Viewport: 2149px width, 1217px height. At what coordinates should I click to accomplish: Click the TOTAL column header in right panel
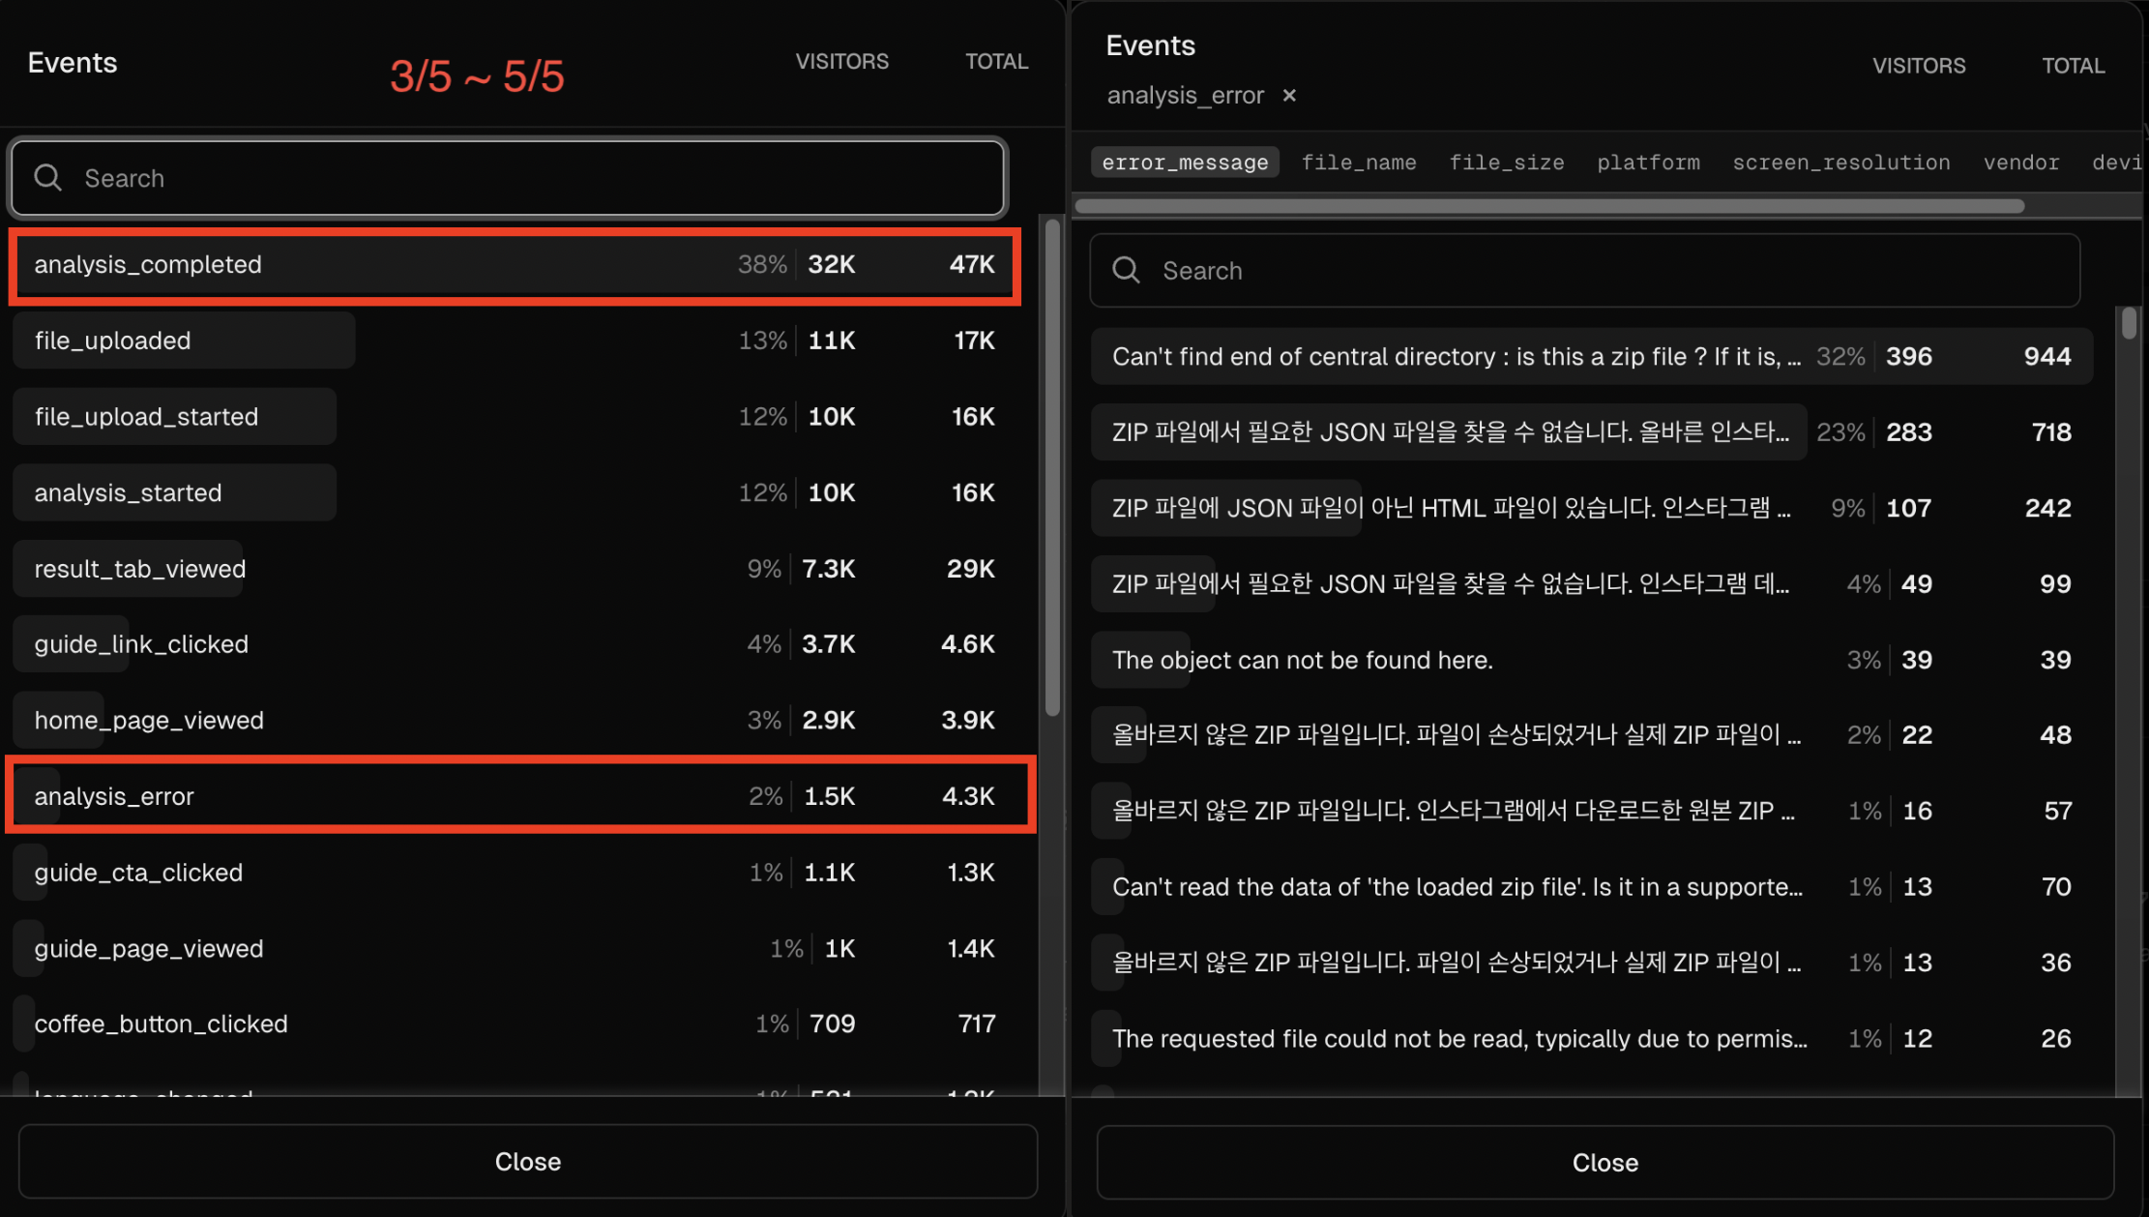pyautogui.click(x=2073, y=66)
